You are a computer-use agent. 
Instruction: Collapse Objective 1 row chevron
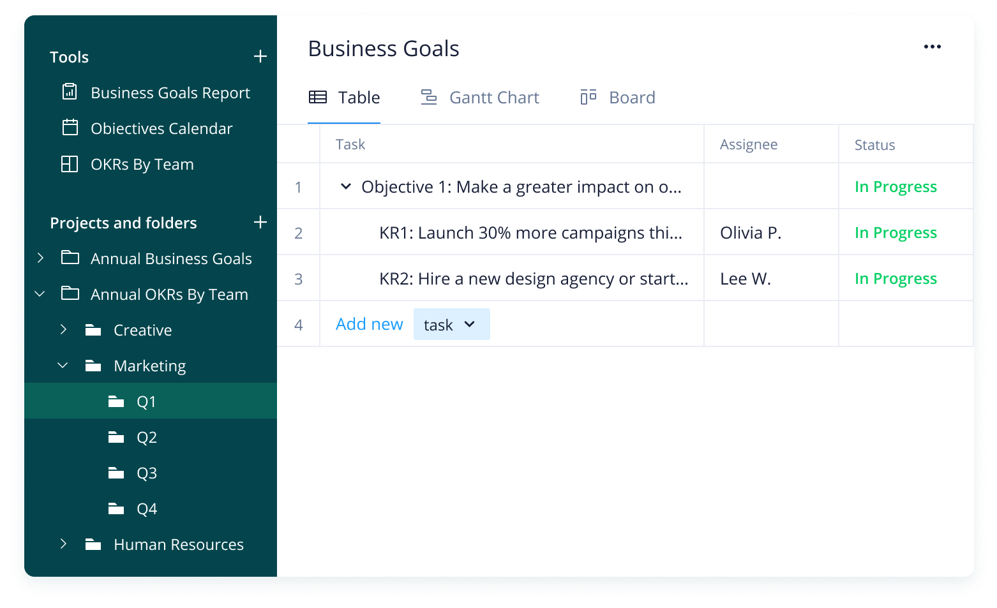pyautogui.click(x=346, y=186)
